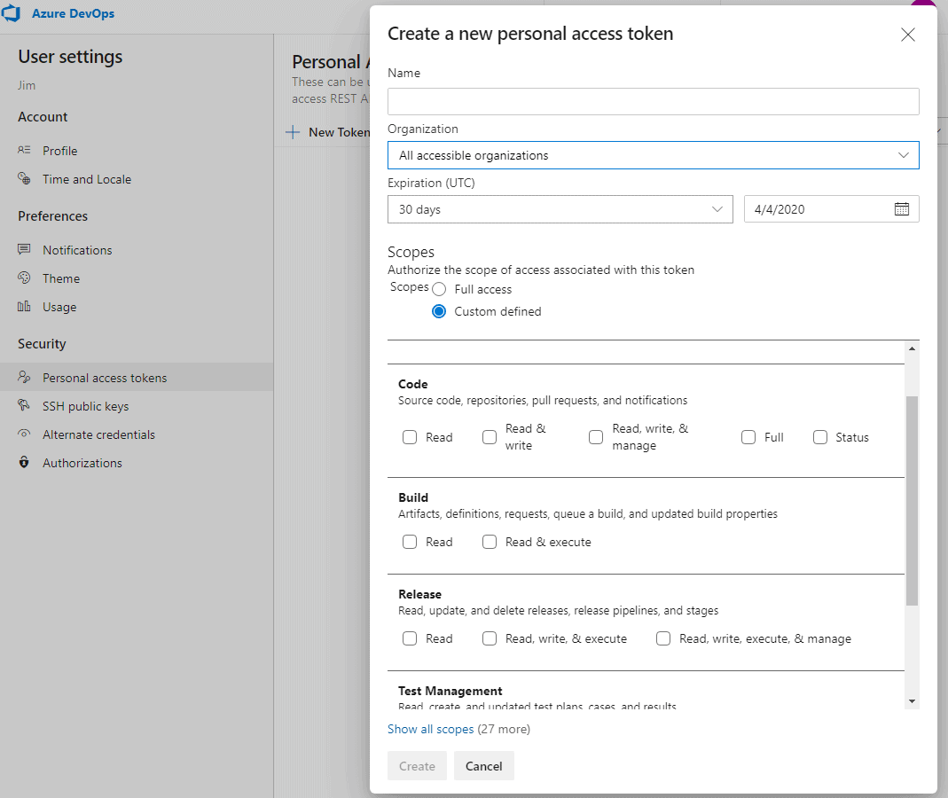The image size is (948, 798).
Task: Click the Cancel button
Action: click(x=483, y=766)
